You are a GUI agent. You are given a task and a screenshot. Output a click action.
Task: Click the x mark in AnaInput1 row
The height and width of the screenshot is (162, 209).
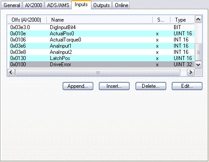[x=157, y=46]
